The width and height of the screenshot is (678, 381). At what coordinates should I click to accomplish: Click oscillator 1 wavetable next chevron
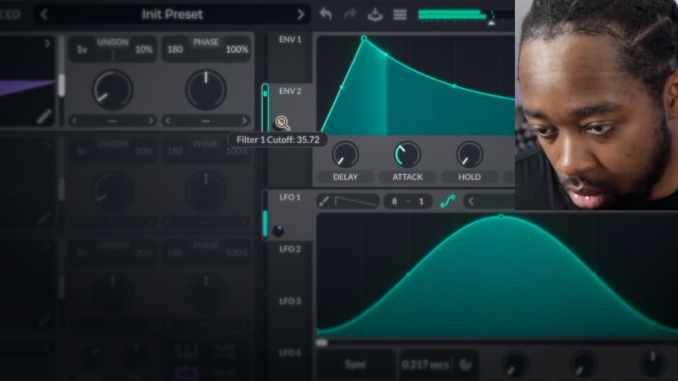(x=47, y=43)
